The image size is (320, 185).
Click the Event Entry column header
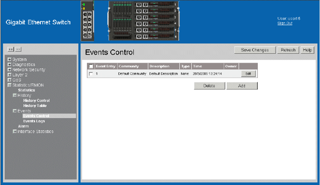coord(106,66)
